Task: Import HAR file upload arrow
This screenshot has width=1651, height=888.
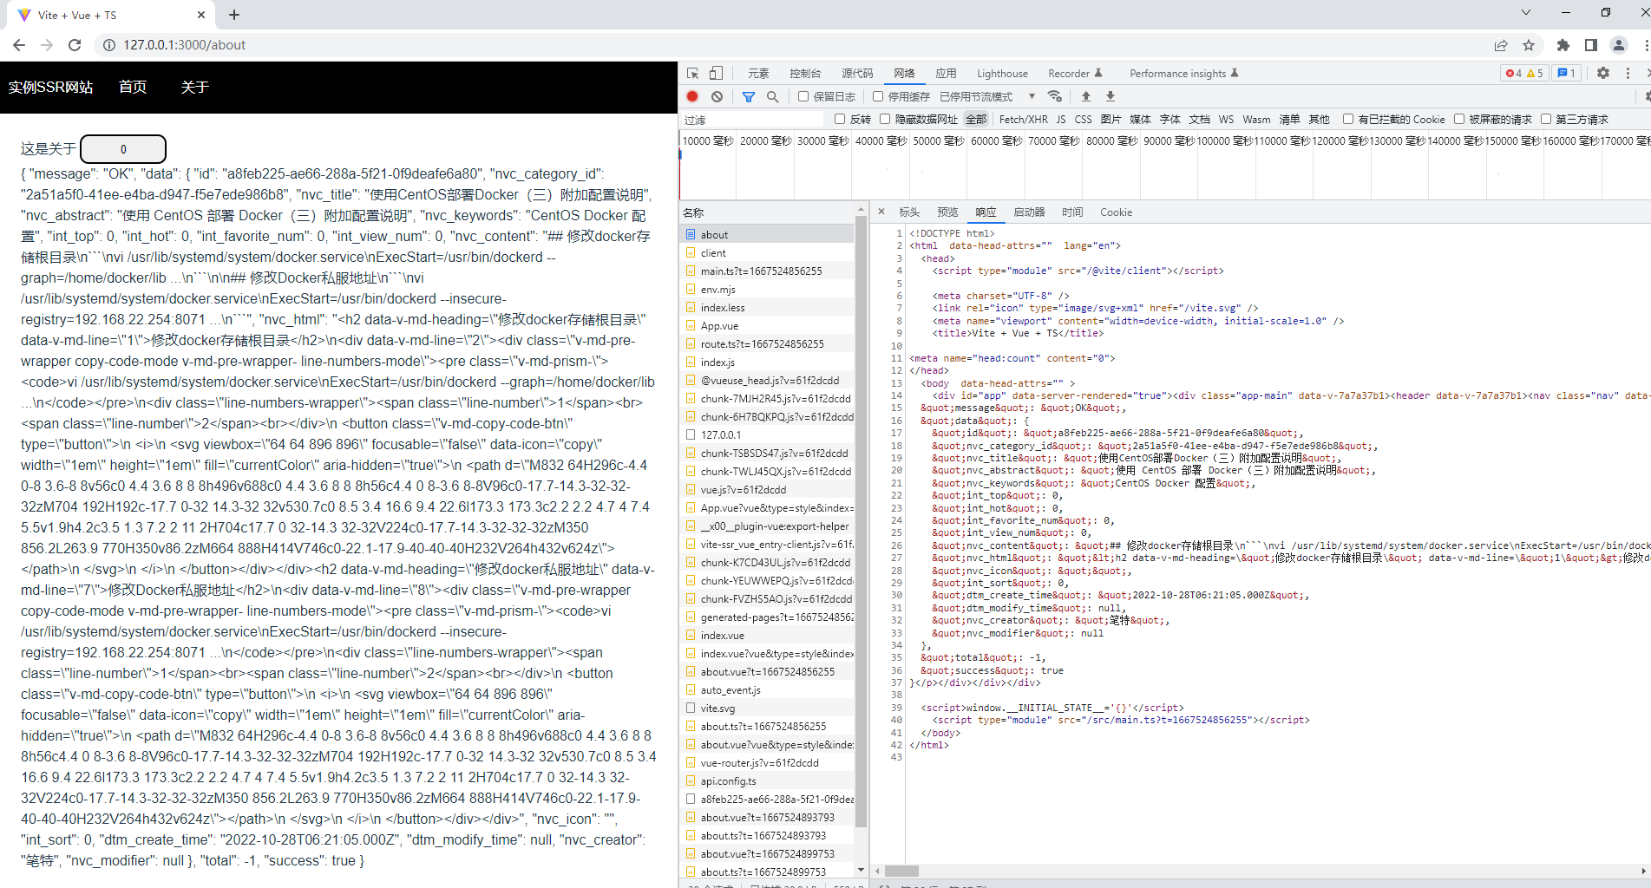Action: click(1085, 96)
